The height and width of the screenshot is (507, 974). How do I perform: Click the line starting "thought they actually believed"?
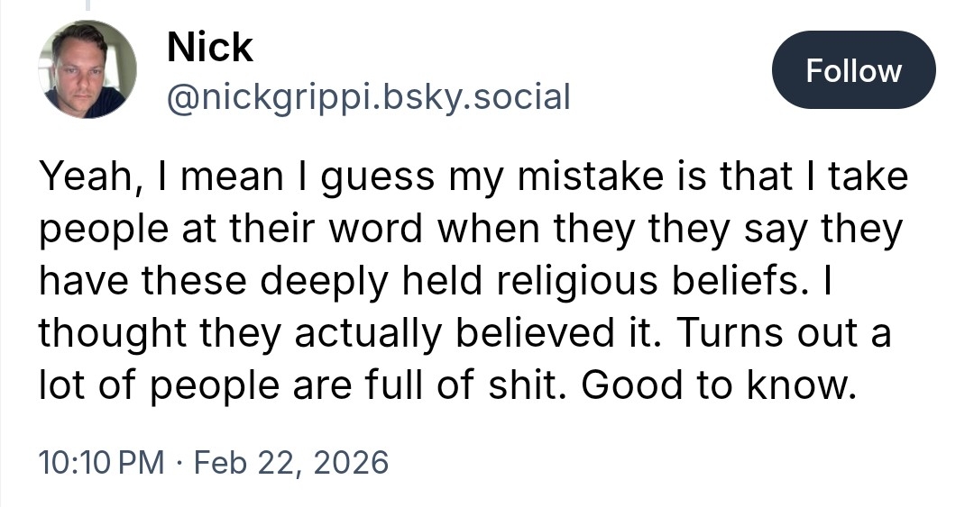[x=464, y=332]
